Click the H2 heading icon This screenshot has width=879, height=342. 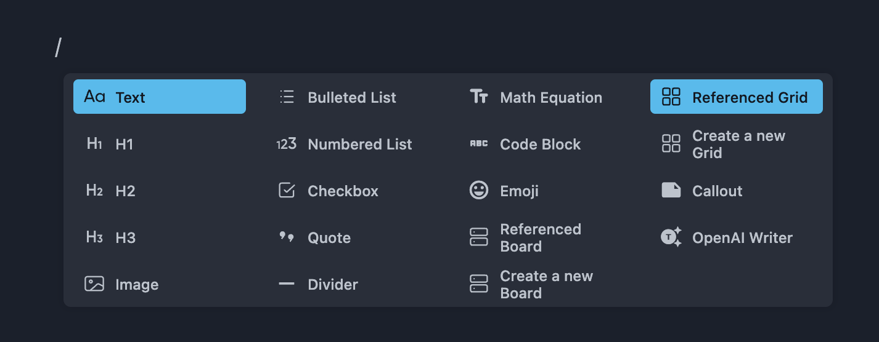click(x=94, y=191)
